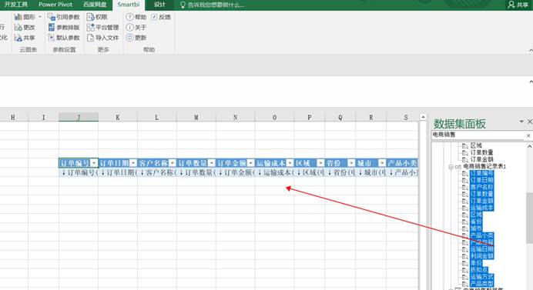Open the 百度网盘 tab
533x290 pixels.
(x=95, y=5)
